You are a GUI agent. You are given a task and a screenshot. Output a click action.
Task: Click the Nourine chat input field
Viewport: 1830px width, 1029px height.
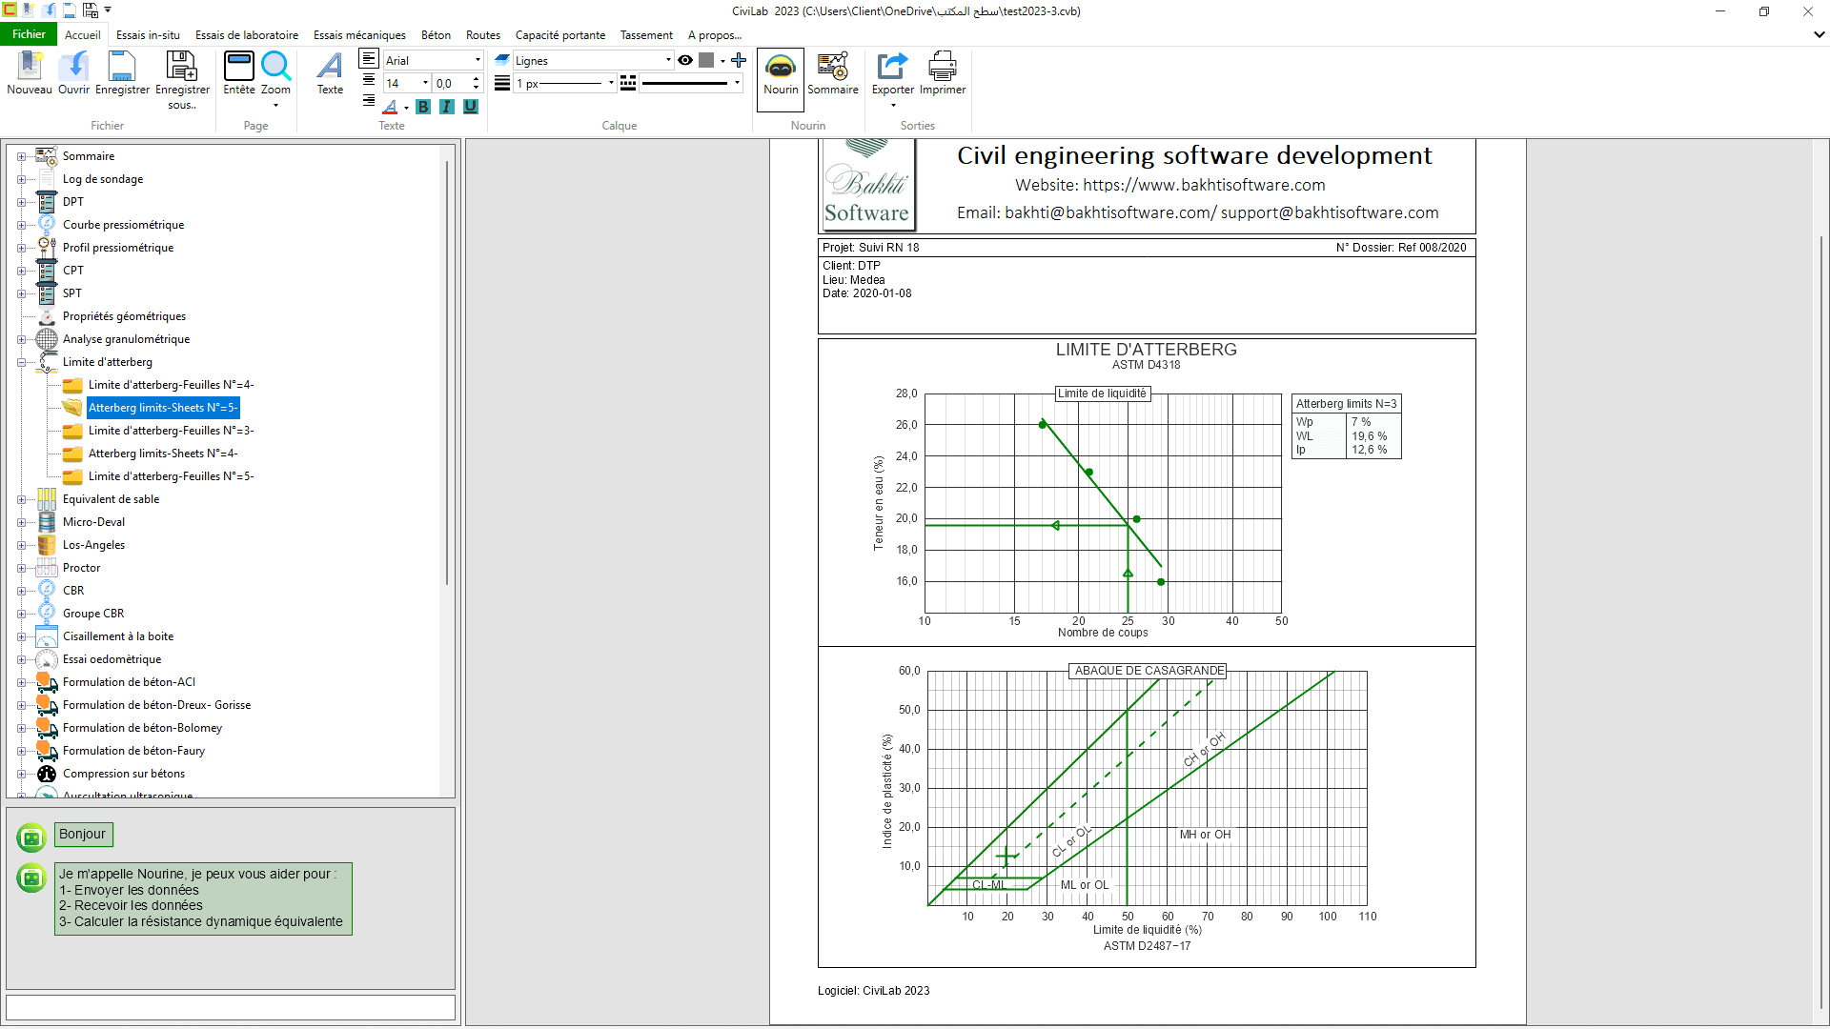(x=231, y=1008)
